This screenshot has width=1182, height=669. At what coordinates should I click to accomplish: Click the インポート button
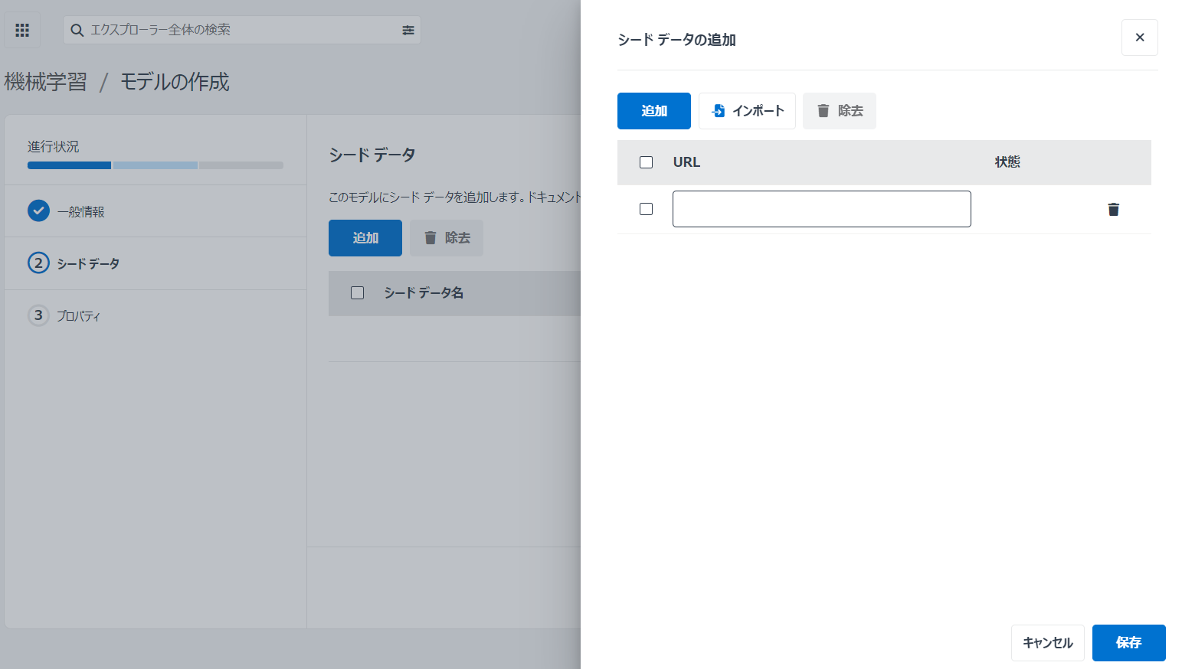(747, 110)
